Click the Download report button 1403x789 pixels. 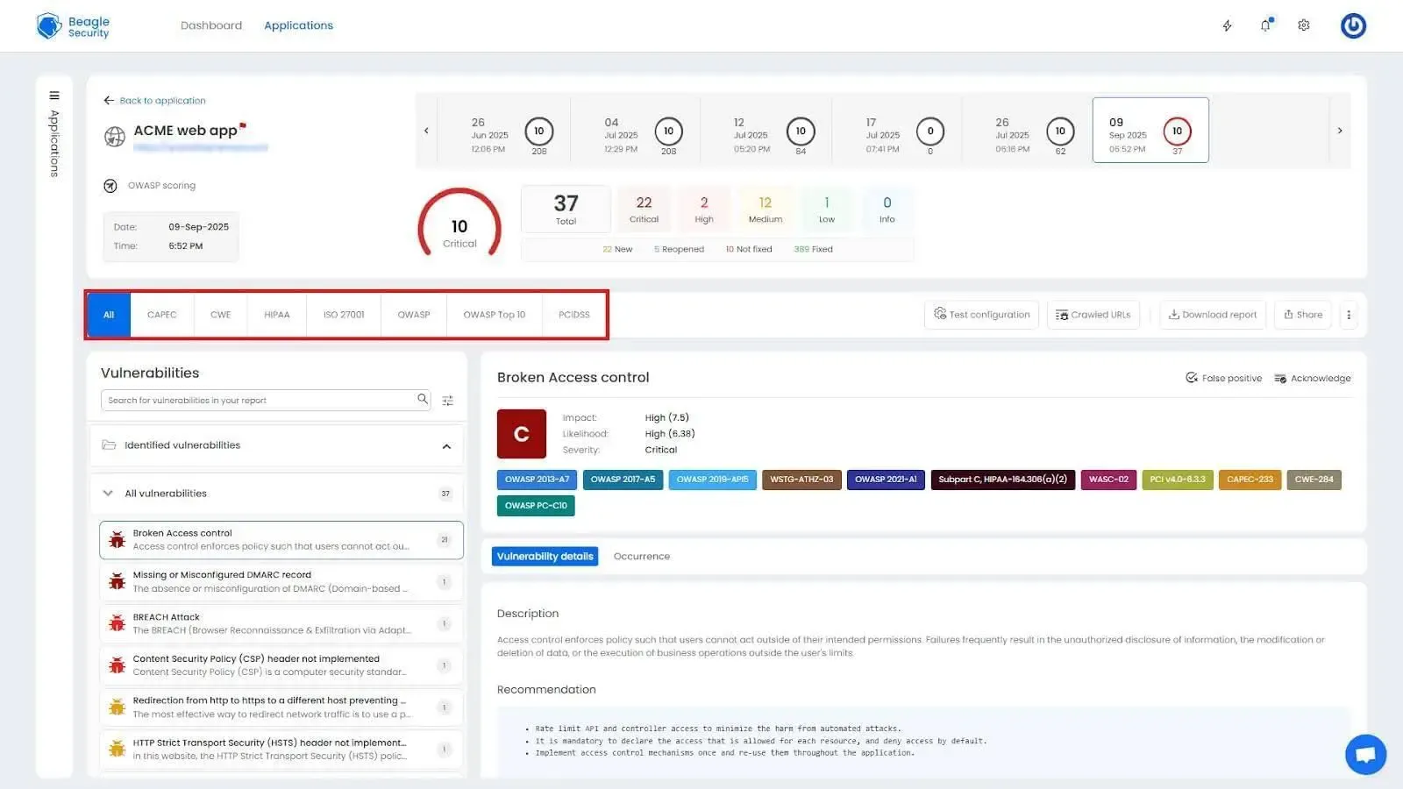point(1212,314)
